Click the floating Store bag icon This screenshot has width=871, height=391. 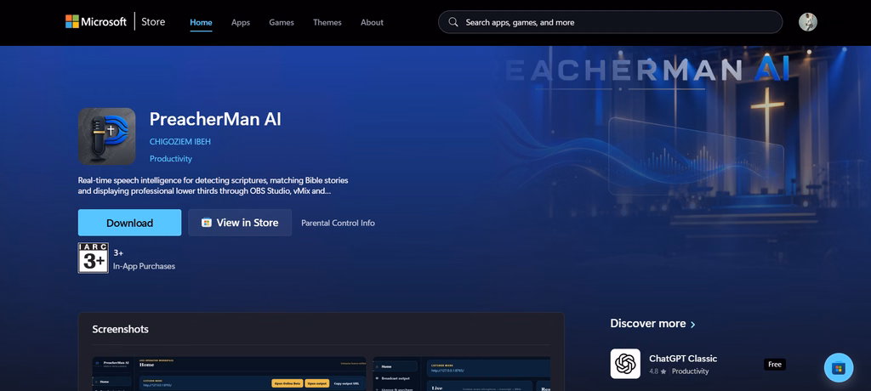point(838,368)
